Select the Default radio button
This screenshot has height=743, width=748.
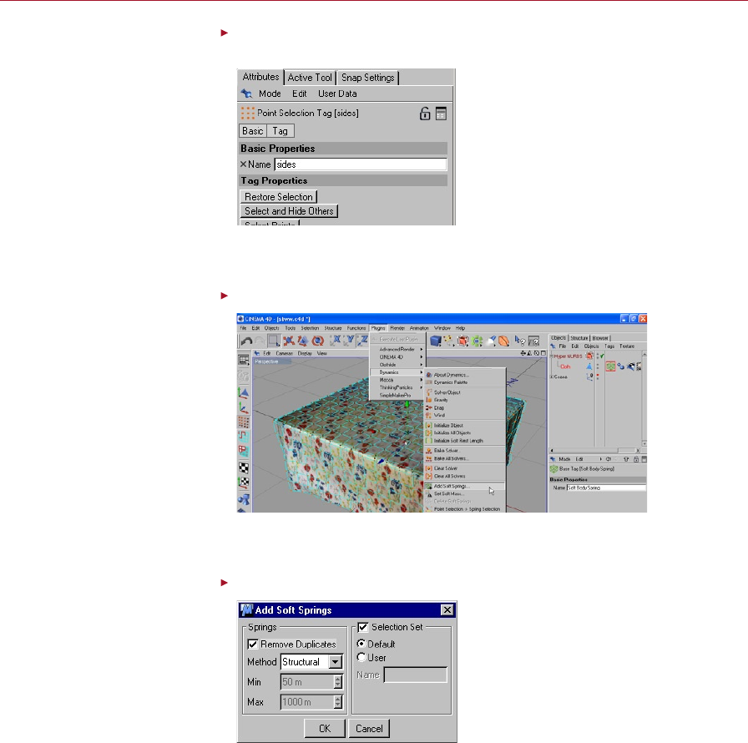[361, 644]
